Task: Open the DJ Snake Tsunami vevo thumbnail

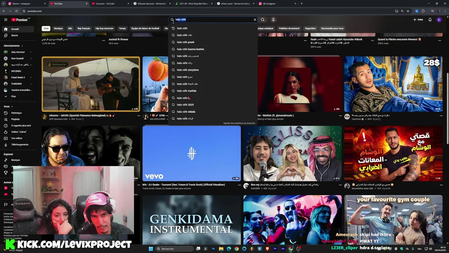Action: coord(192,154)
